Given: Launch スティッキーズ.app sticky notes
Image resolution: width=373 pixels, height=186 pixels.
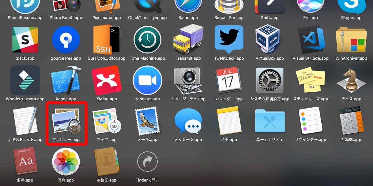Looking at the screenshot, I should tap(311, 80).
